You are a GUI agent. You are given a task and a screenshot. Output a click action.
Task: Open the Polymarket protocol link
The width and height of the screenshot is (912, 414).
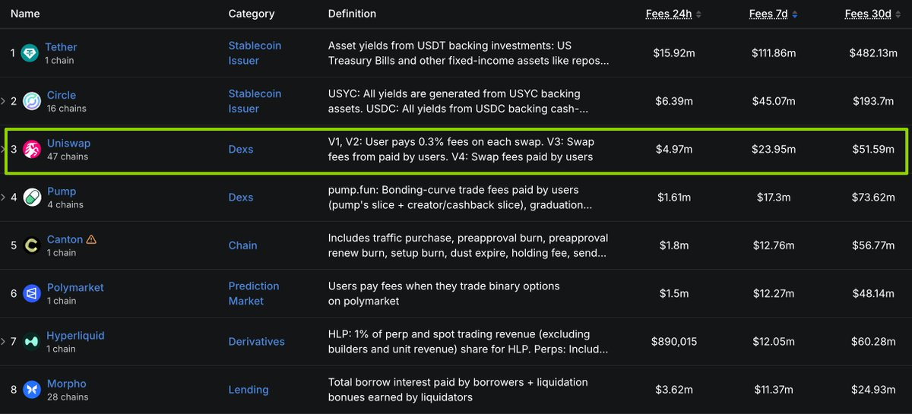(x=75, y=287)
